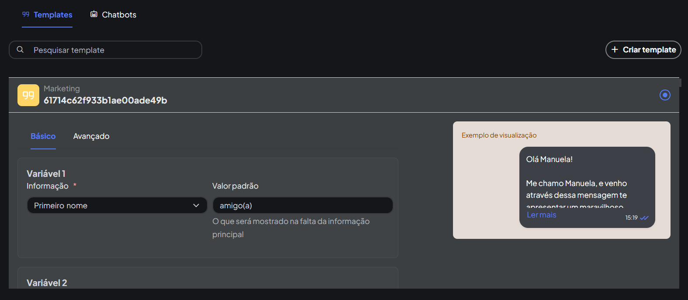
Task: Click the magnifying glass search icon
Action: coord(20,50)
